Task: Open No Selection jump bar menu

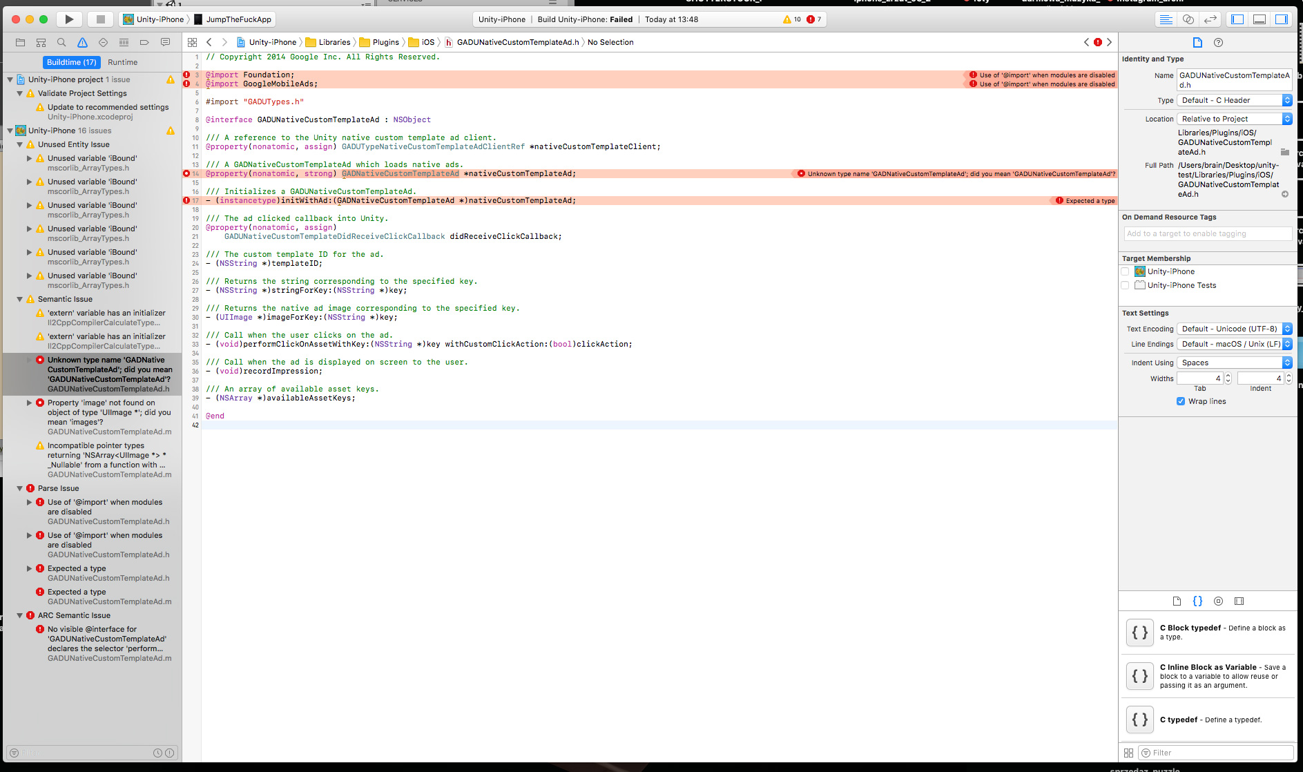Action: coord(610,42)
